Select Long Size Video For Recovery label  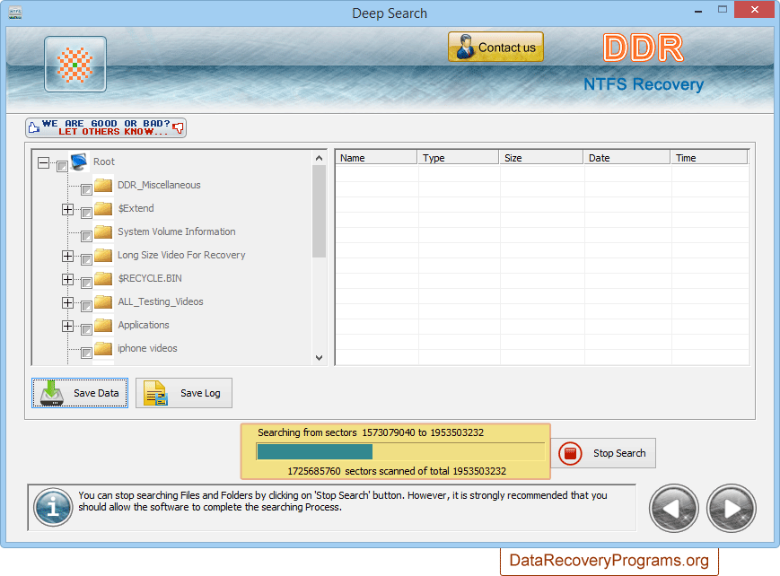click(181, 255)
